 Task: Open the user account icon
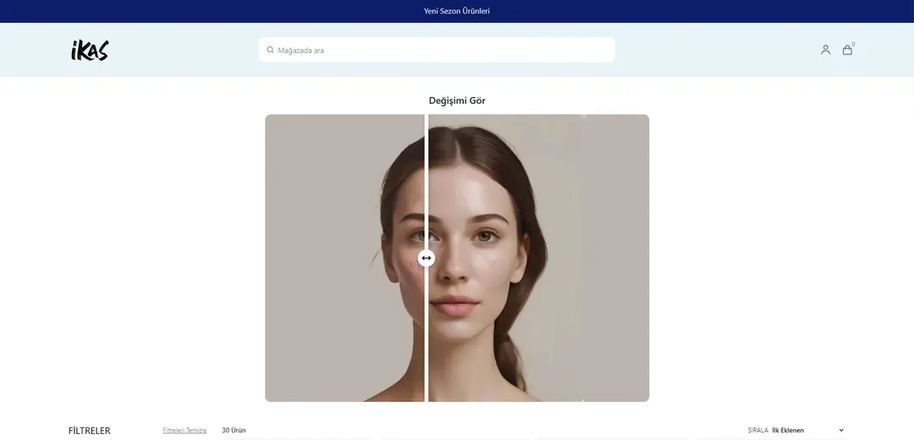point(825,50)
